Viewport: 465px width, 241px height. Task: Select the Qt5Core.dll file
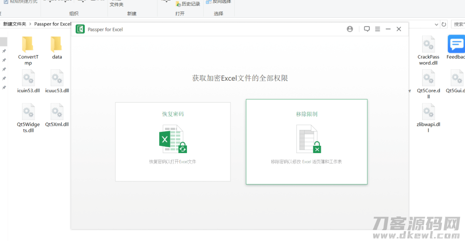pyautogui.click(x=428, y=84)
